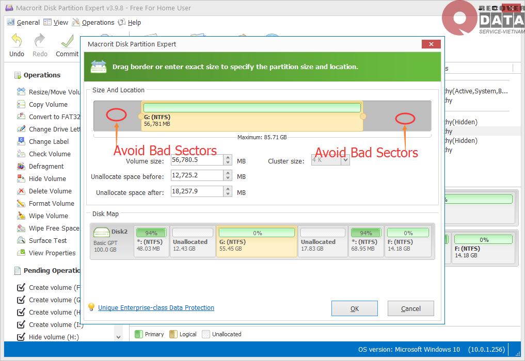Choose Convert to FAT32 icon

21,117
